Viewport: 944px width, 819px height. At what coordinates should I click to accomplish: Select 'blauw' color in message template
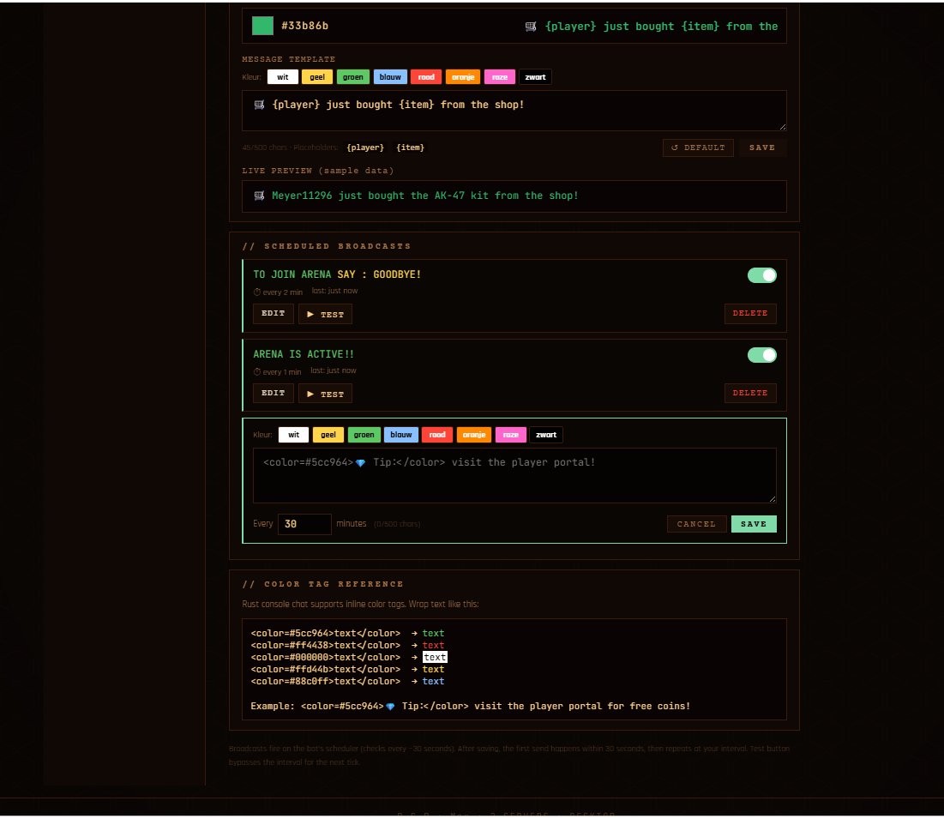pyautogui.click(x=390, y=77)
